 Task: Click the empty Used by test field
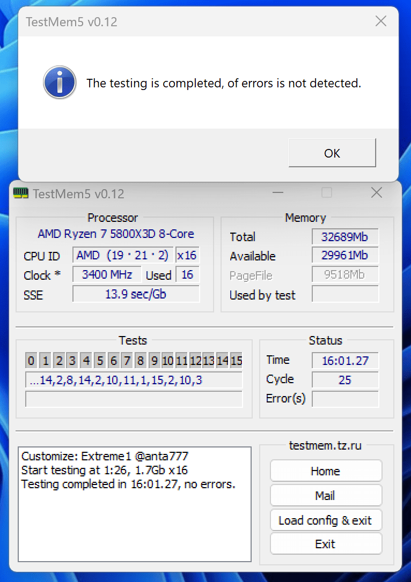[345, 294]
